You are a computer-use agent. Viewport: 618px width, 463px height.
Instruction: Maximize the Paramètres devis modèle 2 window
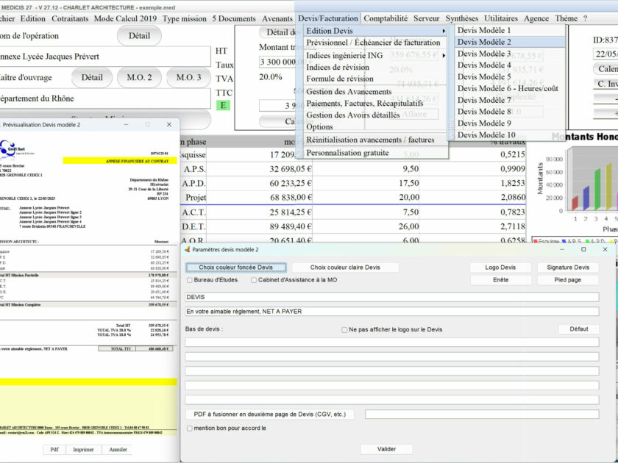pos(583,250)
